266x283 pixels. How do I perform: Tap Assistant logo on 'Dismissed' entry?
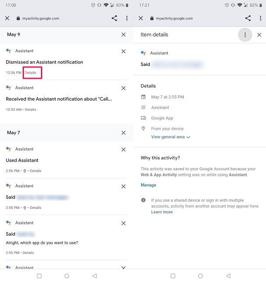[8, 51]
